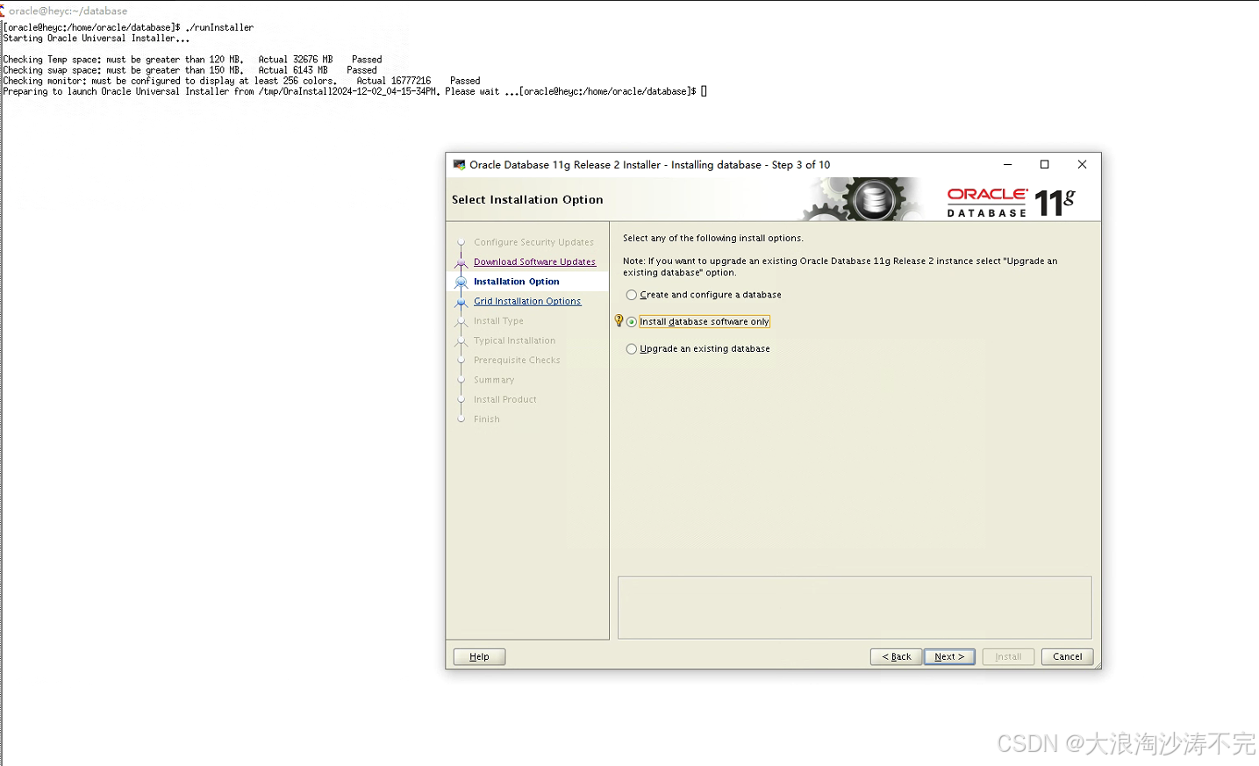Click Configure Security Updates step label
The height and width of the screenshot is (766, 1259).
(x=533, y=242)
